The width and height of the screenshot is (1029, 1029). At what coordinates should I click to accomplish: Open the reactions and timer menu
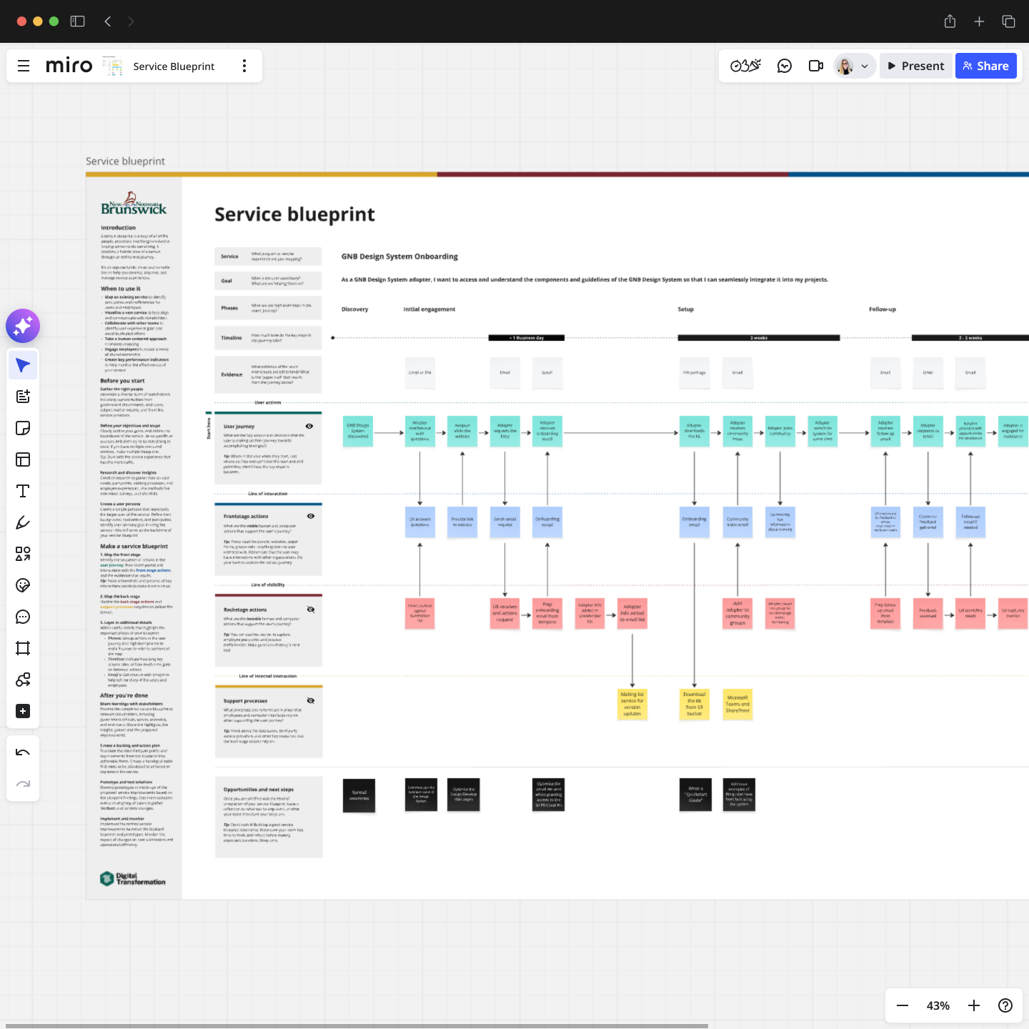point(745,65)
